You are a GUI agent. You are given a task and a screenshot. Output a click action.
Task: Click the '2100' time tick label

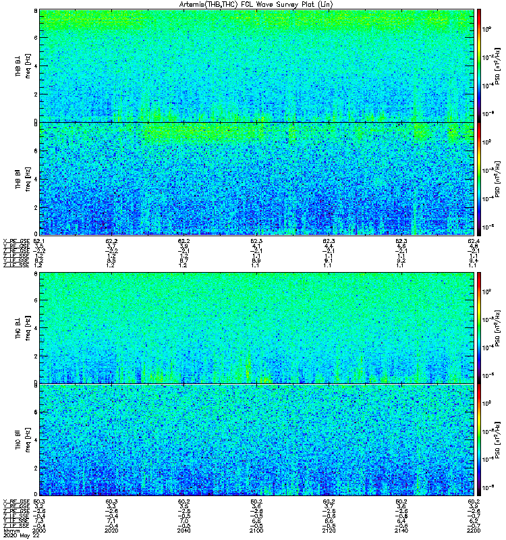[x=256, y=531]
